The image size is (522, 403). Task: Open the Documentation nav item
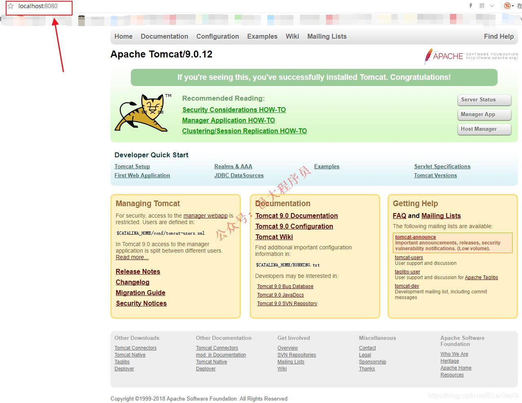(x=165, y=36)
